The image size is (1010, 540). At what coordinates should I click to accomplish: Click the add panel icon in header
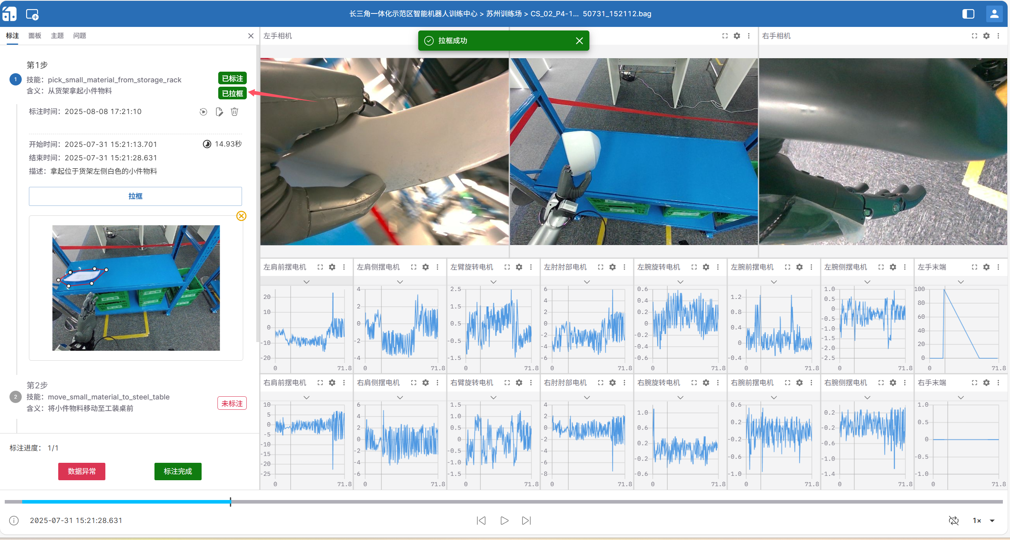(32, 14)
